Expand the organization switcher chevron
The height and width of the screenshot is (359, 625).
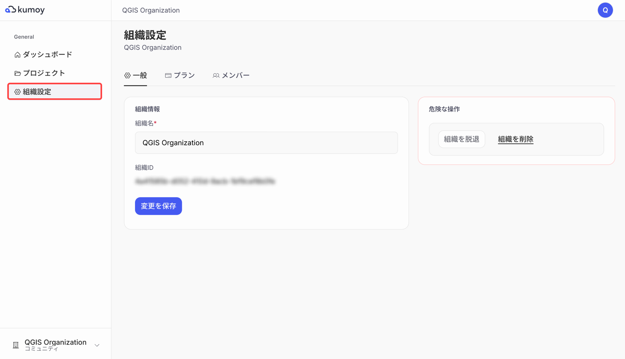click(97, 345)
